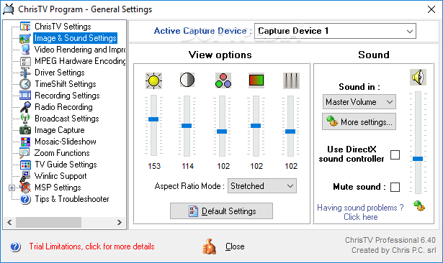
Task: Click the speaker volume icon
Action: pyautogui.click(x=418, y=77)
